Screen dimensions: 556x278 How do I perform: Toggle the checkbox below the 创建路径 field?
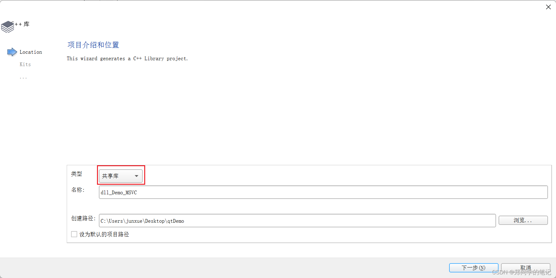(x=74, y=234)
